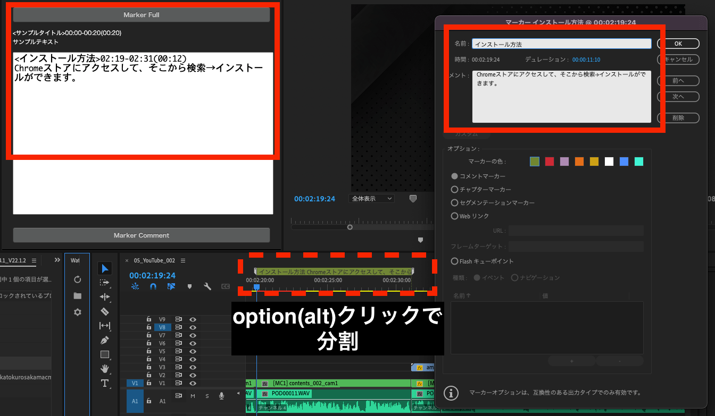Viewport: 715px width, 416px height.
Task: Click the Add Marker icon in timeline
Action: pos(189,286)
